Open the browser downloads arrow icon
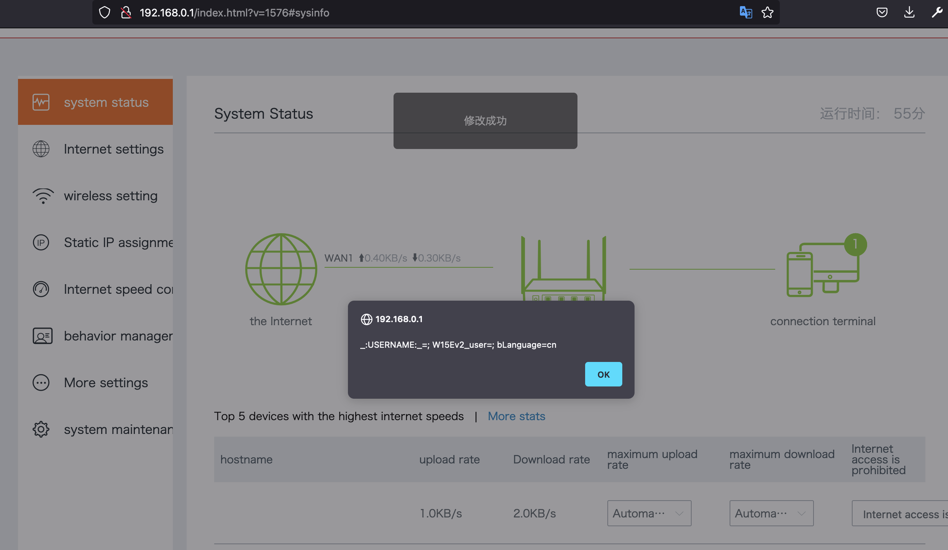 click(x=909, y=13)
